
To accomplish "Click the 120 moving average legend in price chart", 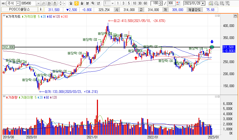I will pos(56,17).
